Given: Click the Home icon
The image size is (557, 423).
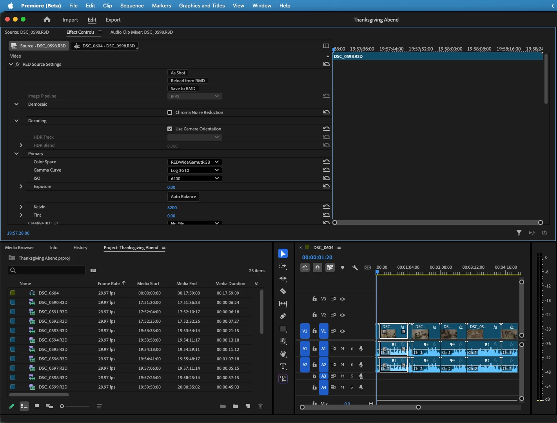Looking at the screenshot, I should click(47, 20).
